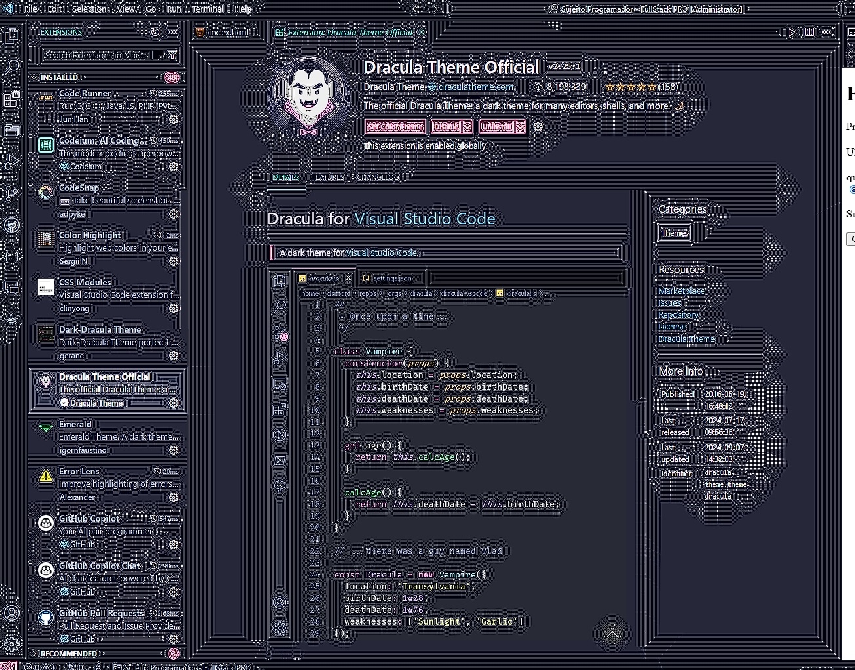Open the Explorer view in activity bar
855x670 pixels.
click(12, 35)
